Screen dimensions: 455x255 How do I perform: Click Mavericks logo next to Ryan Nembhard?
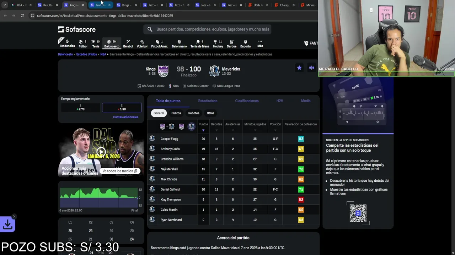pyautogui.click(x=152, y=220)
